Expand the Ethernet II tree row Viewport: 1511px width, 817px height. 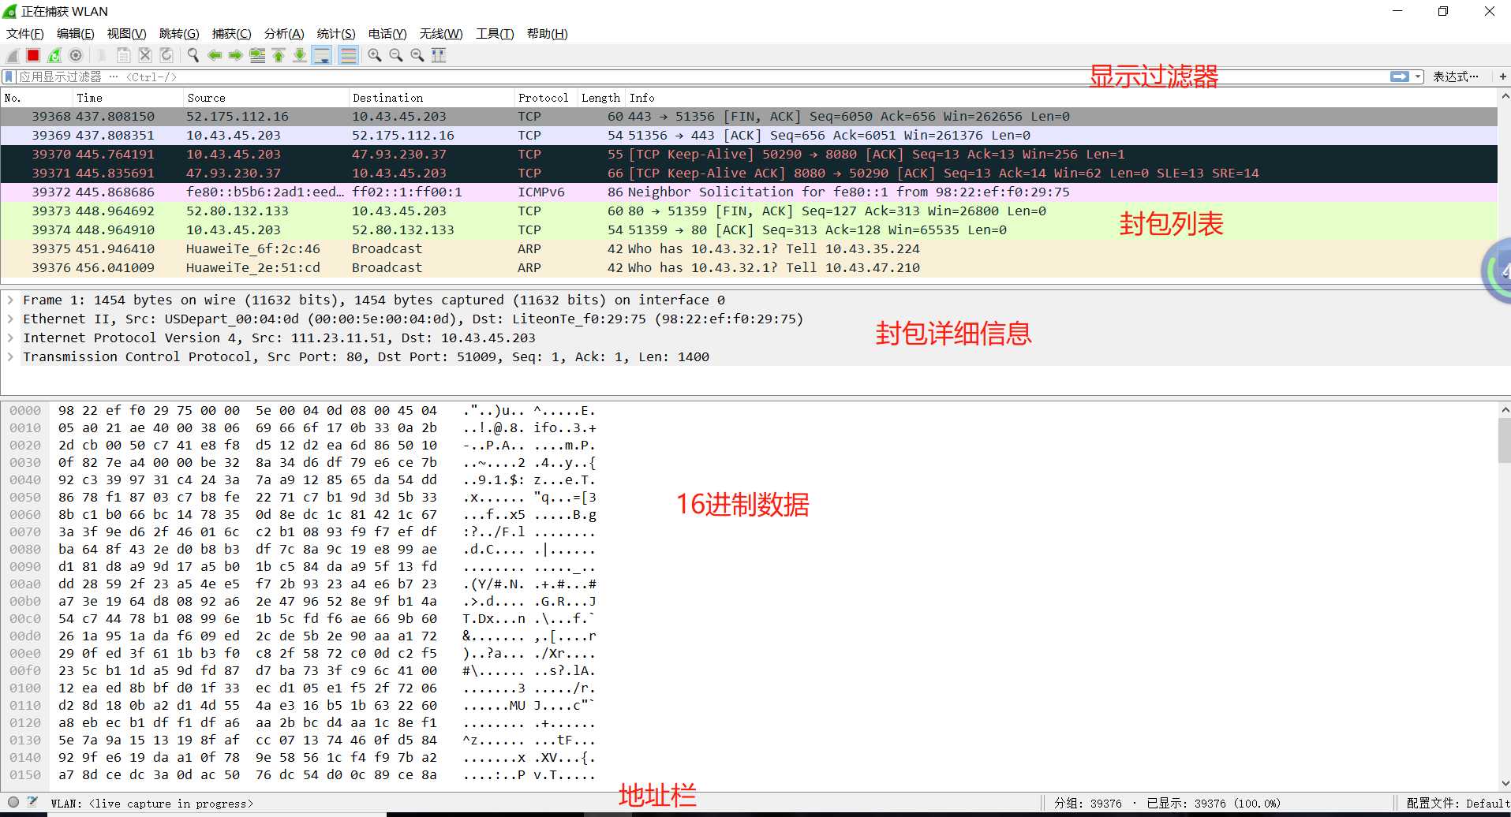(10, 319)
